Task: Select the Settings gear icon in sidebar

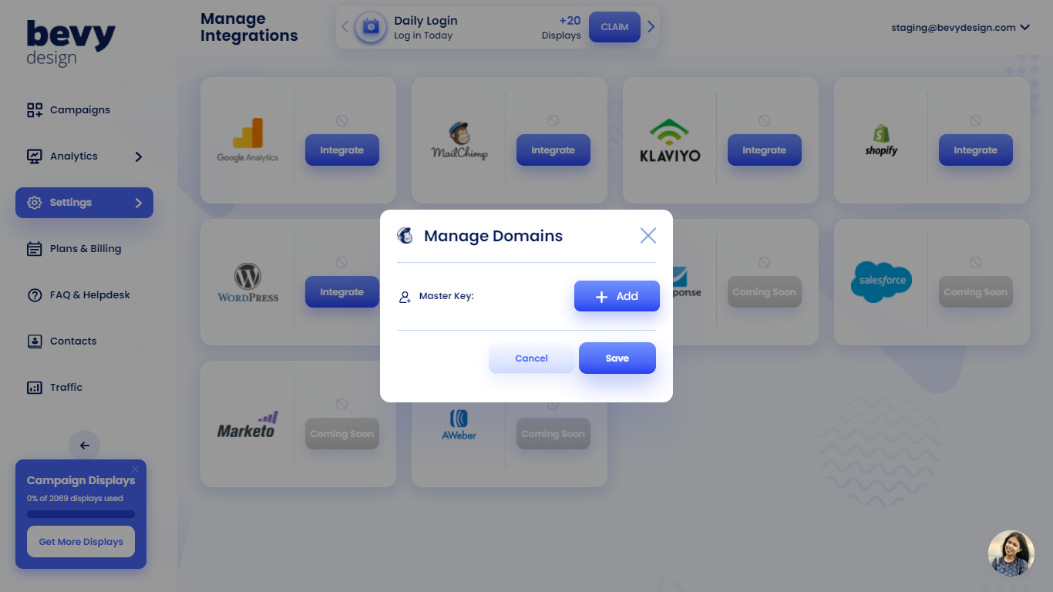Action: (34, 202)
